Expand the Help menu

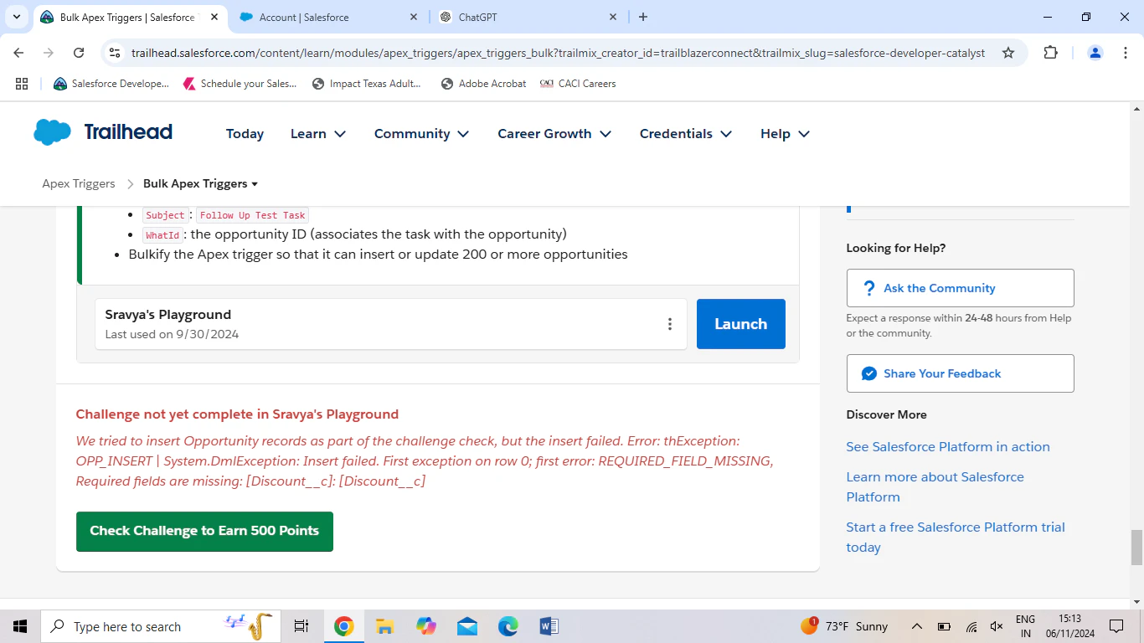785,134
